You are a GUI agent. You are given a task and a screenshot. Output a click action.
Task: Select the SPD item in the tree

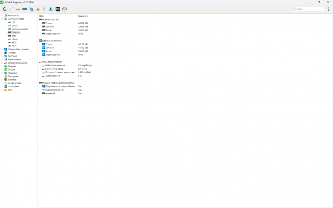coord(14,36)
